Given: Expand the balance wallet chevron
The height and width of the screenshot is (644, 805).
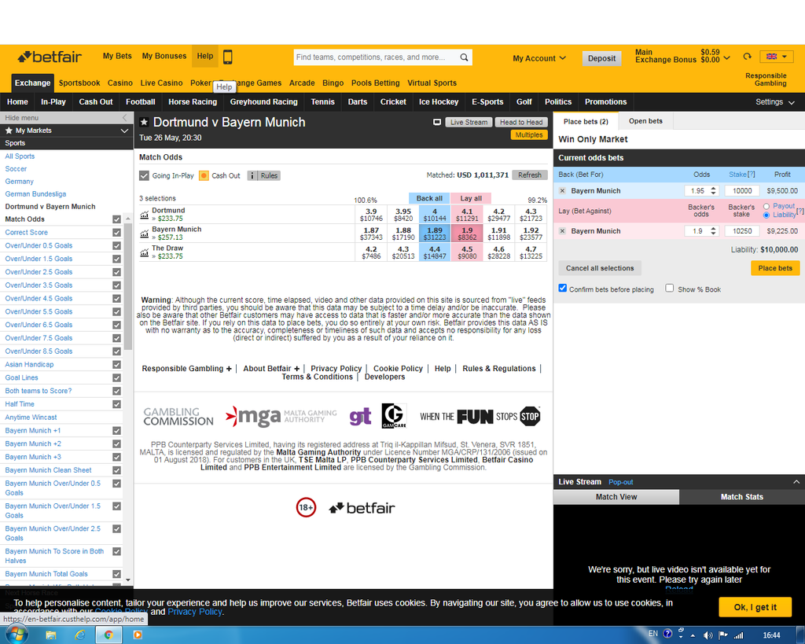Looking at the screenshot, I should [x=726, y=58].
